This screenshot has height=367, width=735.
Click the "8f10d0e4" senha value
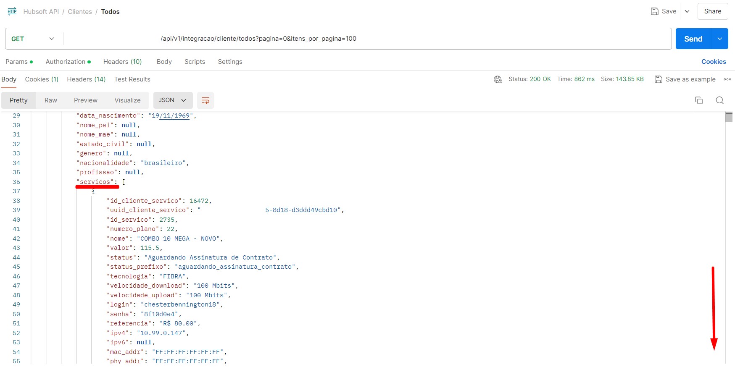tap(159, 314)
